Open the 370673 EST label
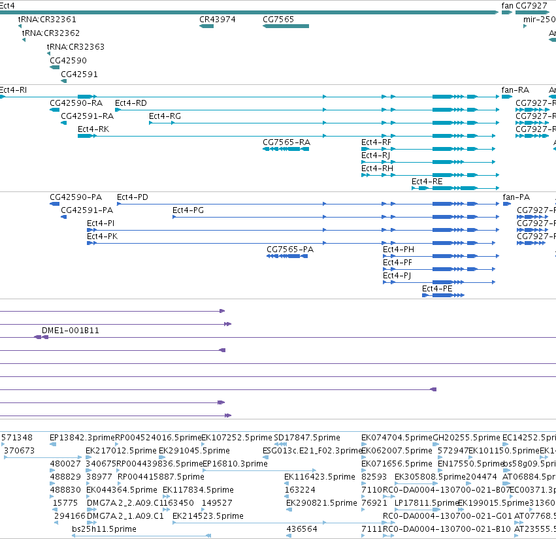Image resolution: width=556 pixels, height=539 pixels. 19,451
